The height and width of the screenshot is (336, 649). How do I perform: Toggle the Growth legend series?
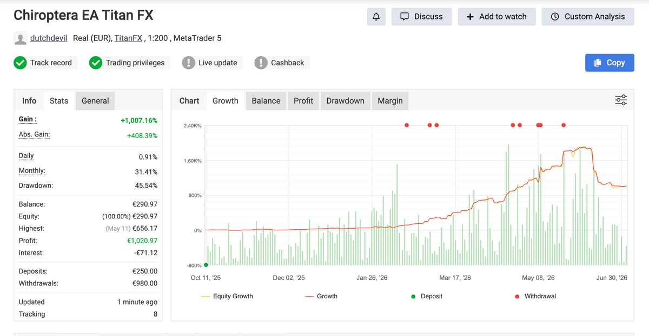click(x=321, y=296)
